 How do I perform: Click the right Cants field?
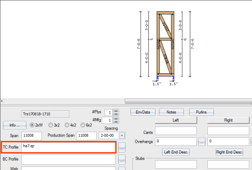[228, 131]
